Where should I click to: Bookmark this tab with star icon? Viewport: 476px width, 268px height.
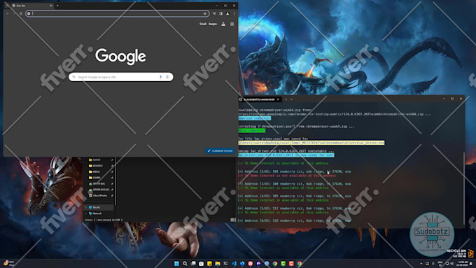point(205,13)
